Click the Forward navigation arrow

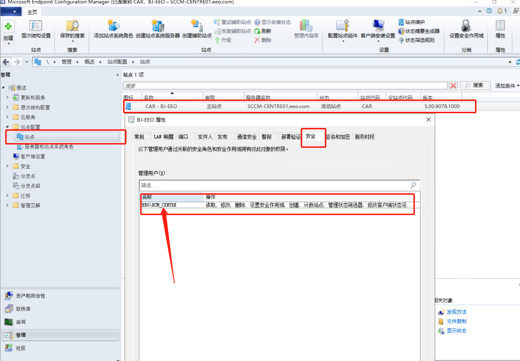(17, 62)
